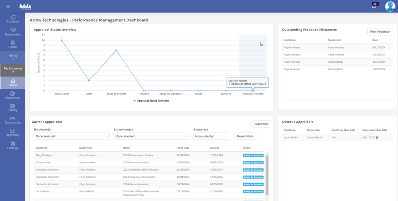Open the Status(es) filter dropdown
Image resolution: width=398 pixels, height=201 pixels.
(211, 136)
